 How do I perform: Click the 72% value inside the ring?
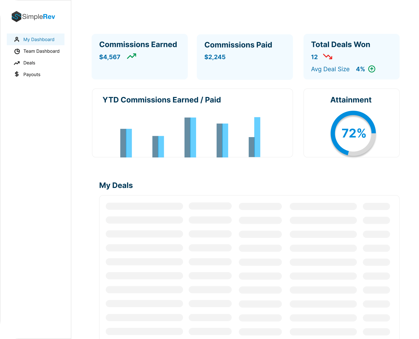[x=354, y=133]
